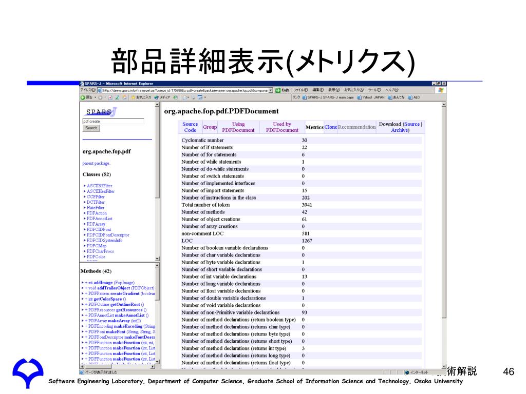Open the ツール(T) menu

pos(374,90)
